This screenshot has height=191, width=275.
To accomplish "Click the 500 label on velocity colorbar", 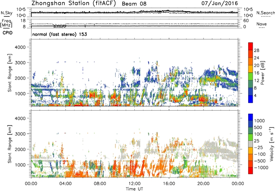I will click(258, 128).
